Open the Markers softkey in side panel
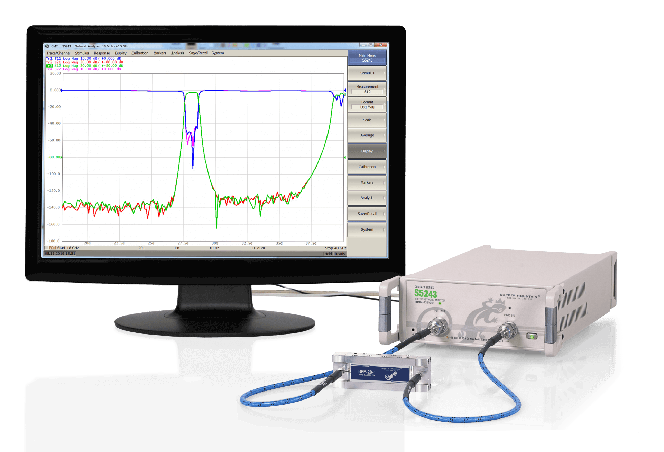 (367, 183)
